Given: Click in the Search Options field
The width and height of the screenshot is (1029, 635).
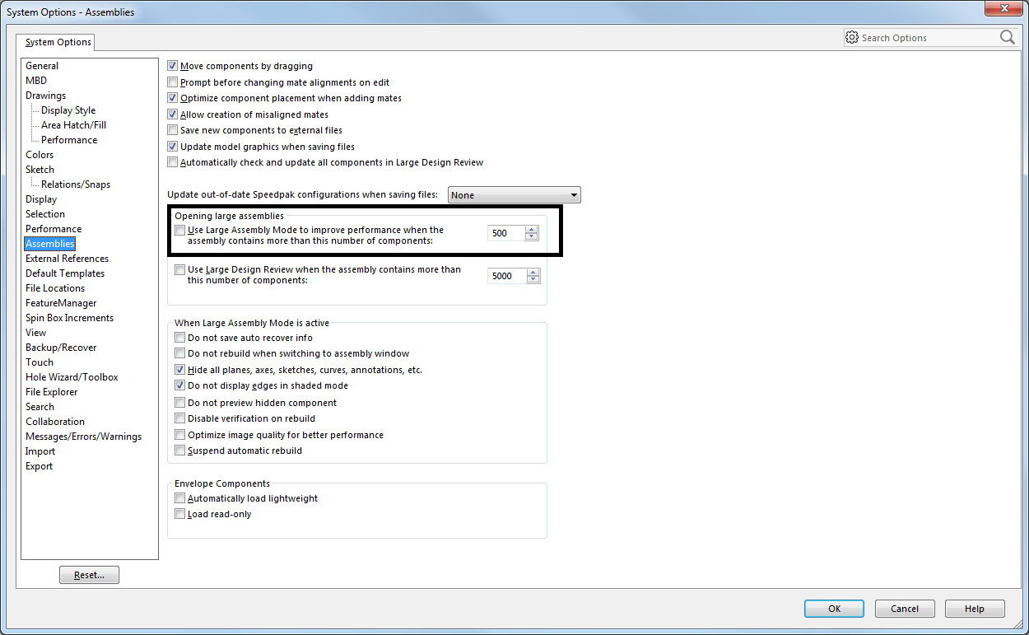Looking at the screenshot, I should (x=926, y=38).
